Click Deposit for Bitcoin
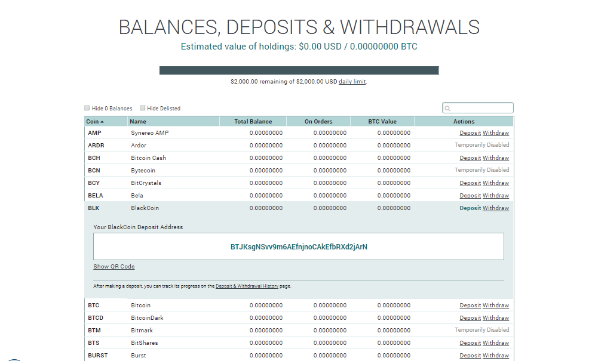592x361 pixels. coord(470,305)
